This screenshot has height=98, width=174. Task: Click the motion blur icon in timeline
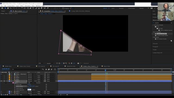point(51,69)
